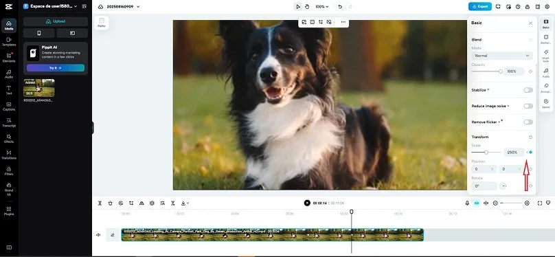Turn on Reduce image noise

pos(528,106)
